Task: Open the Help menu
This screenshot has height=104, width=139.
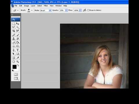Action: [x=65, y=6]
